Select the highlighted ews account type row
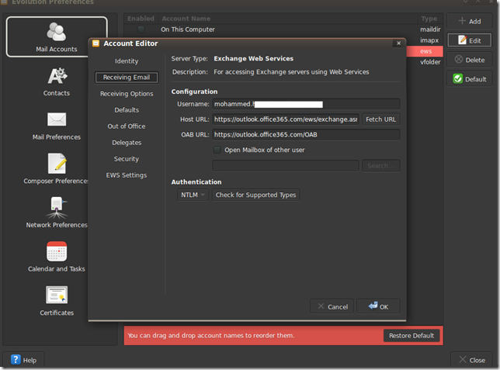500x370 pixels. tap(425, 51)
